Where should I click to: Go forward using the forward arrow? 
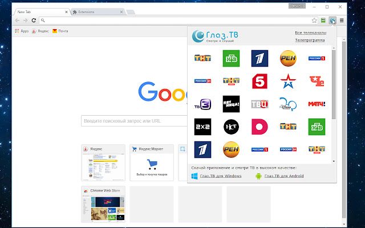[25, 21]
